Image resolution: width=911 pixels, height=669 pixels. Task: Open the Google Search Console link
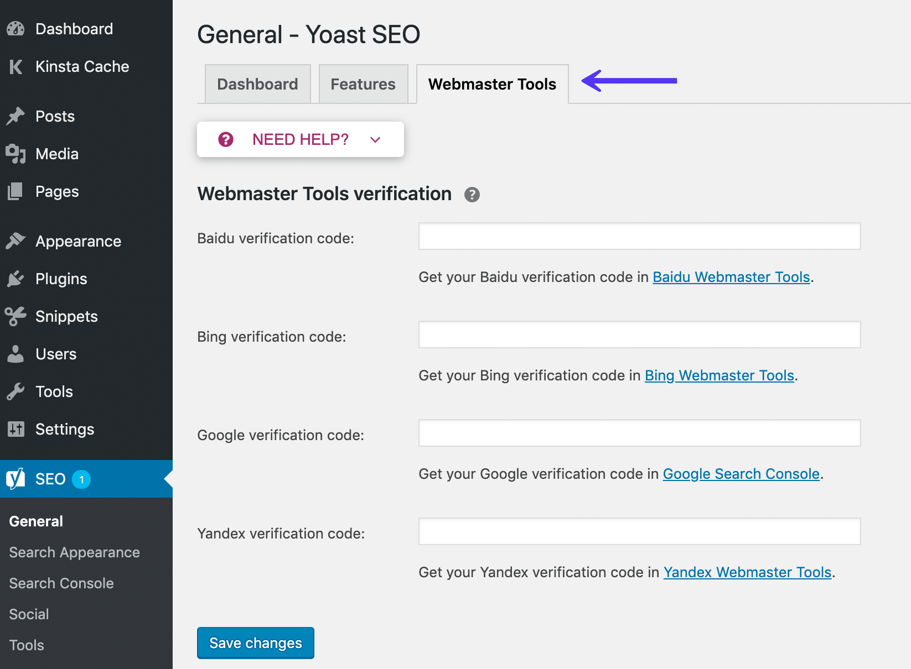tap(741, 474)
